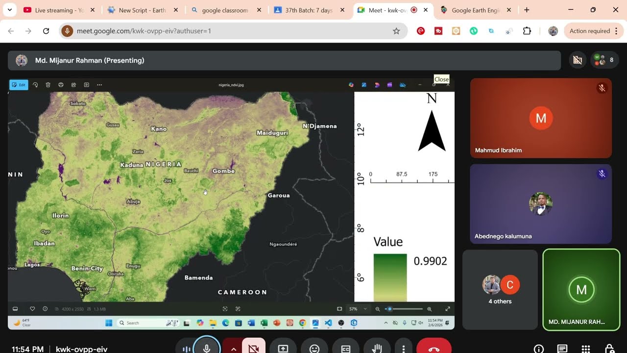Close the google classroom tab
This screenshot has height=353, width=627.
(x=259, y=10)
